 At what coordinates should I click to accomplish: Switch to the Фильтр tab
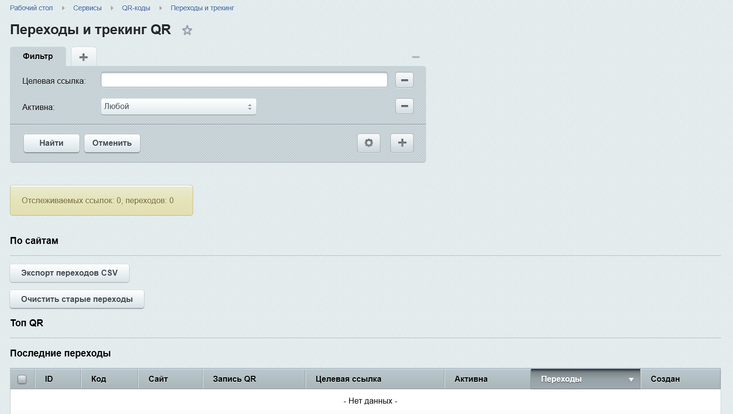click(x=38, y=56)
